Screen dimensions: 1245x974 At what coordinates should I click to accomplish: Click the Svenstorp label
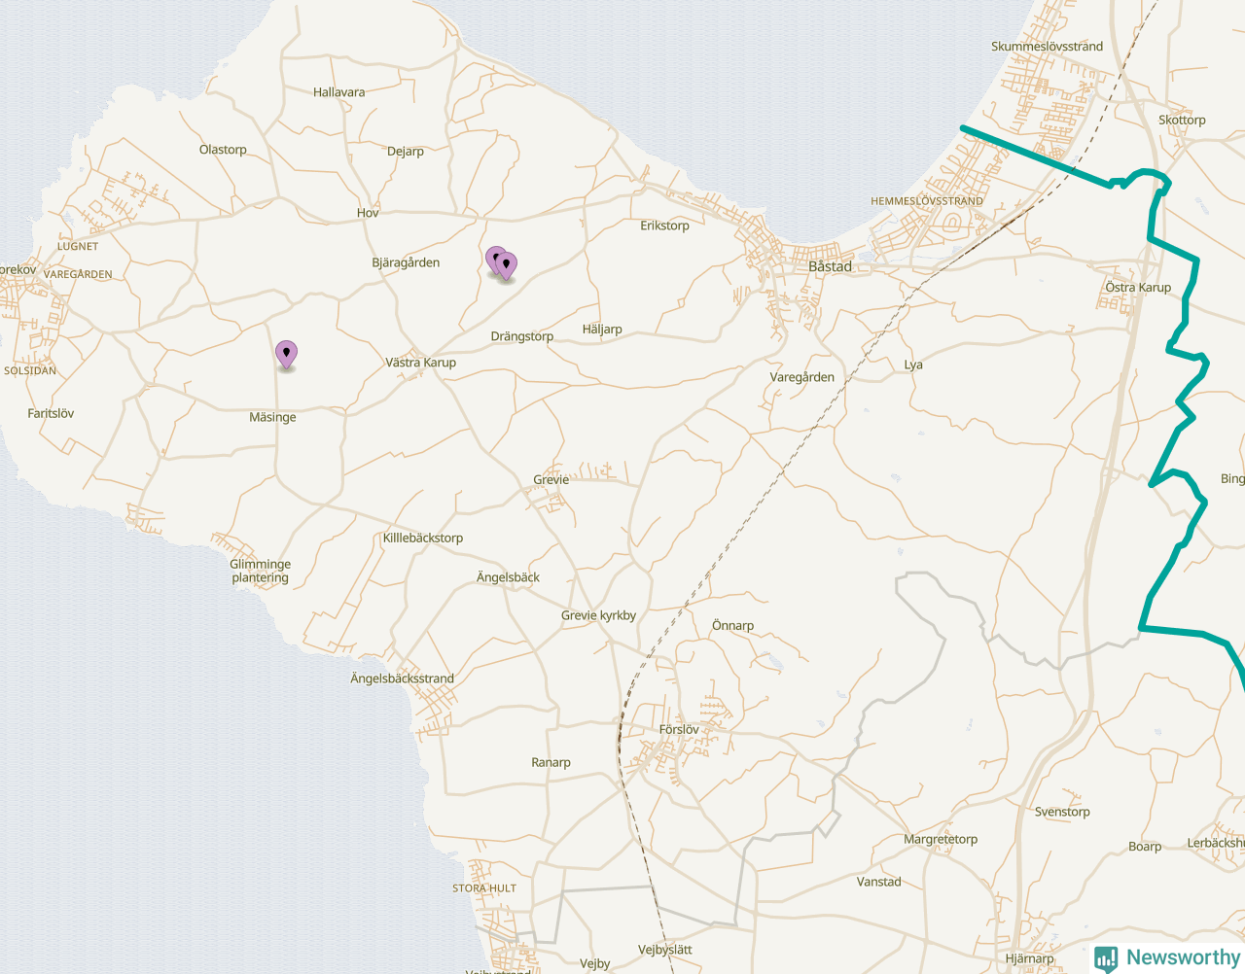tap(1062, 812)
